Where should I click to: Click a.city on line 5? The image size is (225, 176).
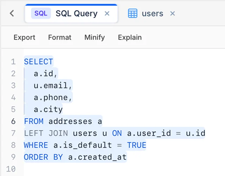pyautogui.click(x=48, y=109)
